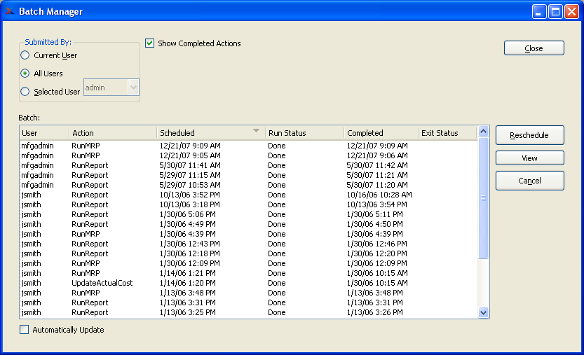This screenshot has height=355, width=584.
Task: Toggle the Show Completed Actions checkbox
Action: pos(149,43)
